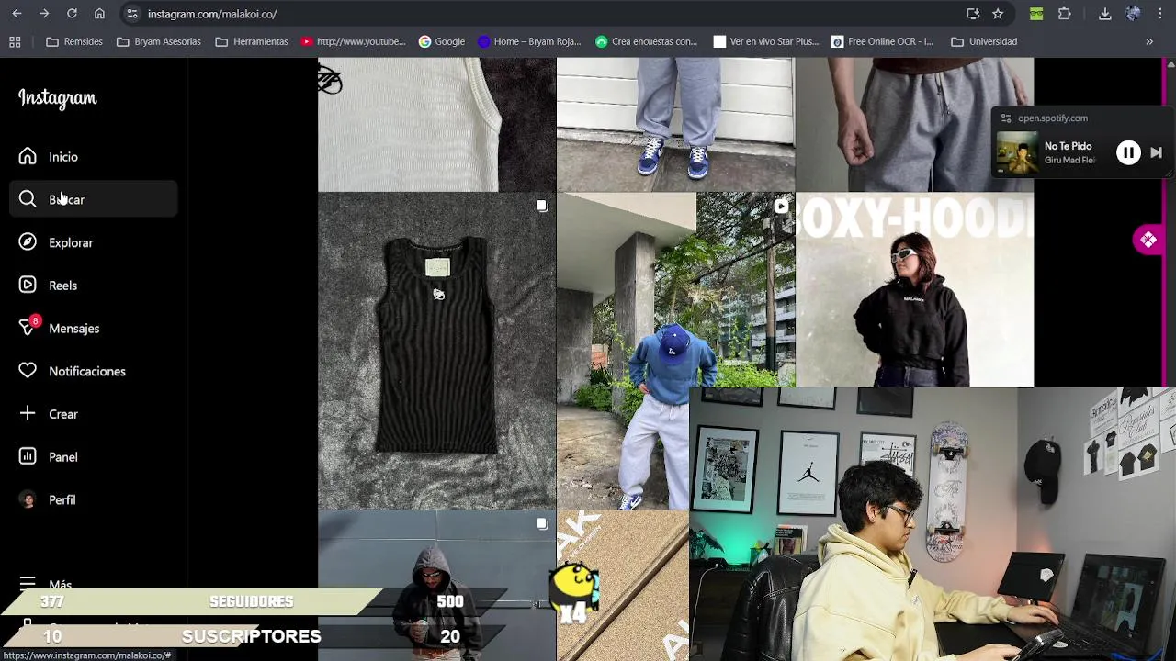1176x661 pixels.
Task: View site information icon in address bar
Action: click(132, 14)
